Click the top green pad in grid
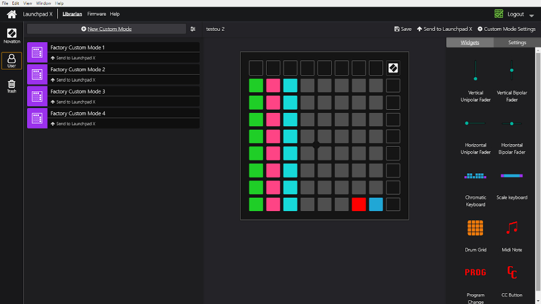Screen dimensions: 541x304 [x=256, y=85]
